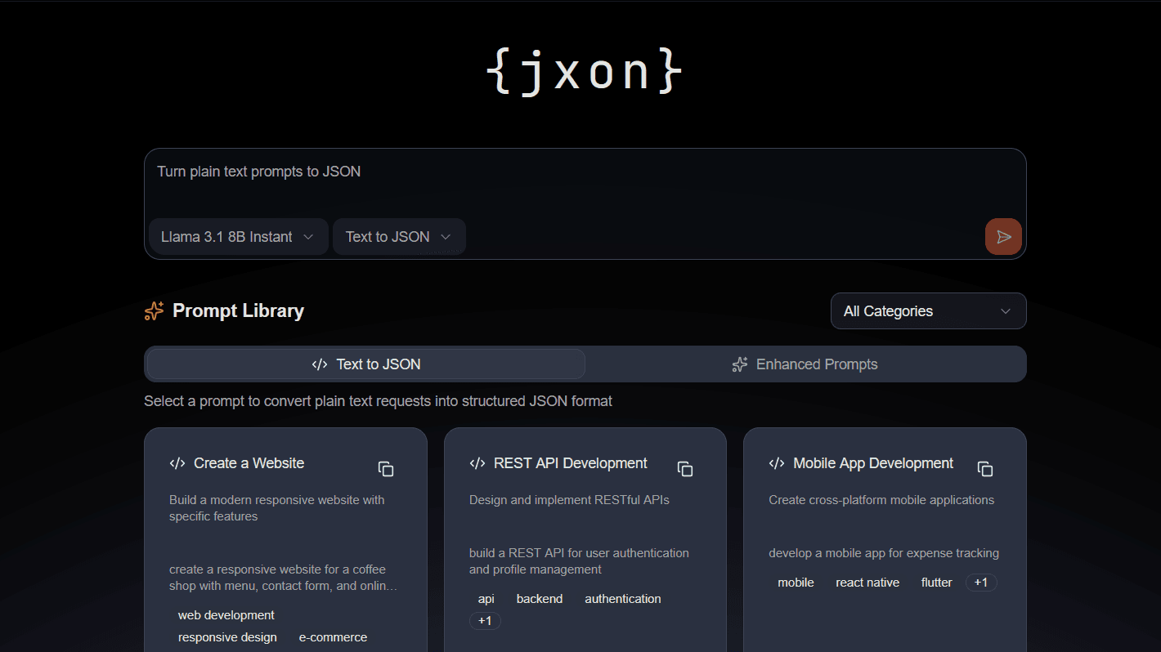
Task: Select the Mobile App Development card title
Action: pos(873,463)
